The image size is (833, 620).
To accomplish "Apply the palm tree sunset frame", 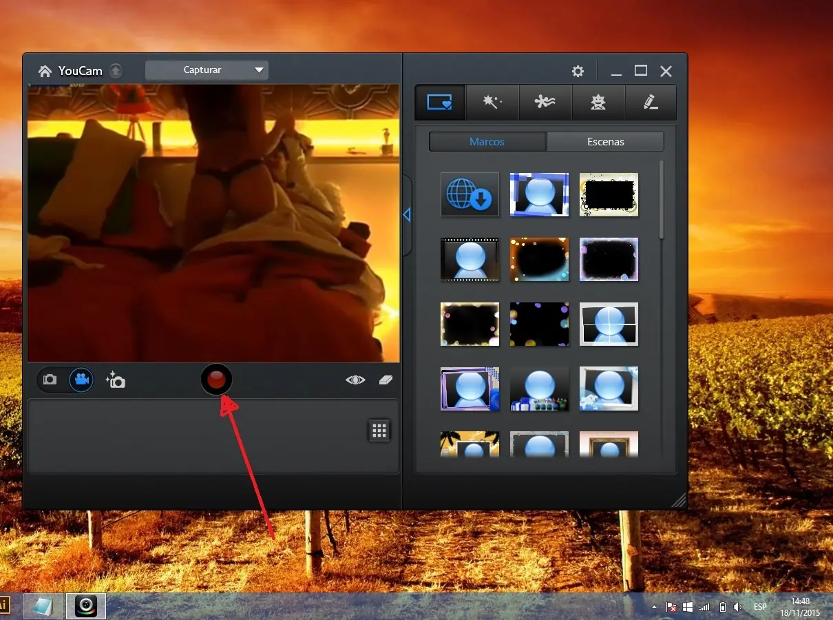I will (x=470, y=444).
